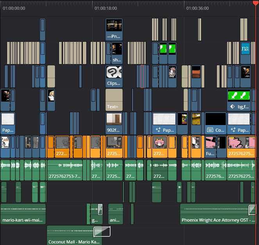Click the red playhead handle on the ruler
This screenshot has width=259, height=245.
[256, 3]
